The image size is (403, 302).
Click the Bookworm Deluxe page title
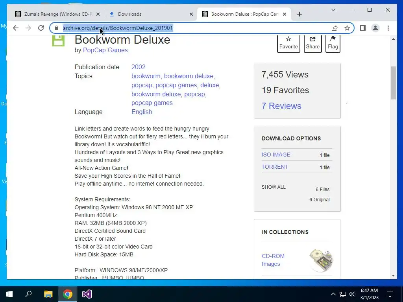pyautogui.click(x=122, y=40)
